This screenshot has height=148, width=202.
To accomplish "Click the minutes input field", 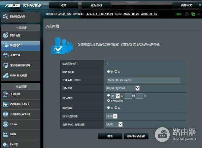I will pyautogui.click(x=139, y=96).
